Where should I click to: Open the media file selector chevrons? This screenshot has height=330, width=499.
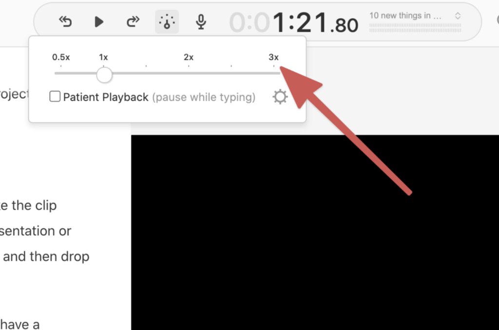tap(458, 16)
